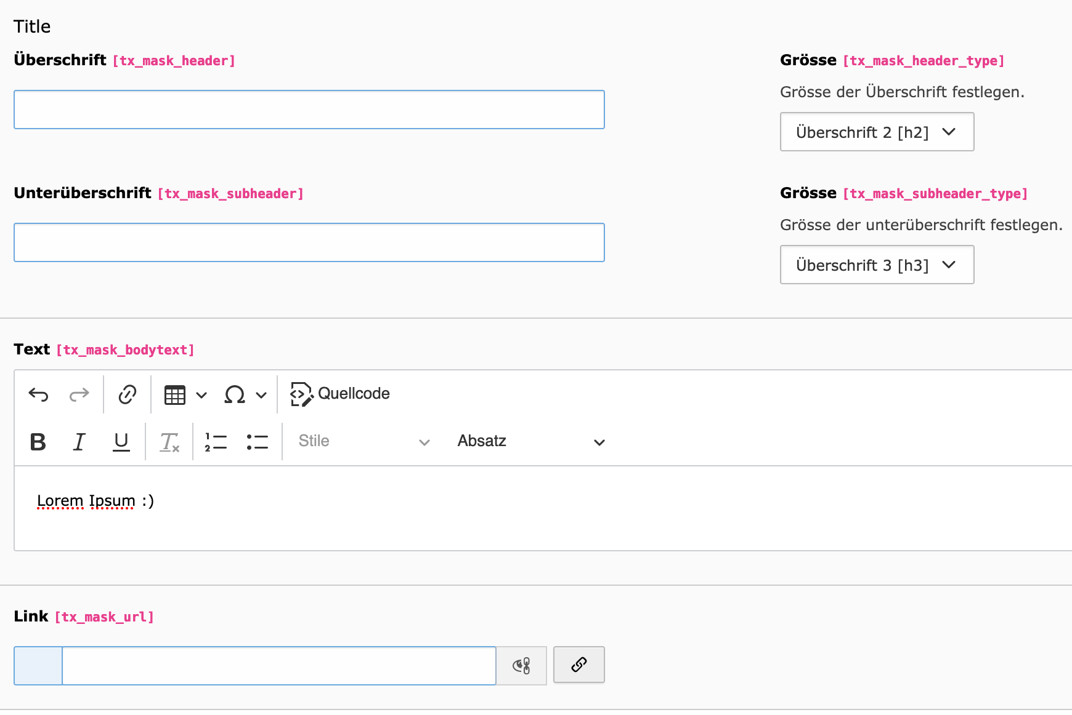
Task: Click into the Überschrift header input field
Action: click(309, 110)
